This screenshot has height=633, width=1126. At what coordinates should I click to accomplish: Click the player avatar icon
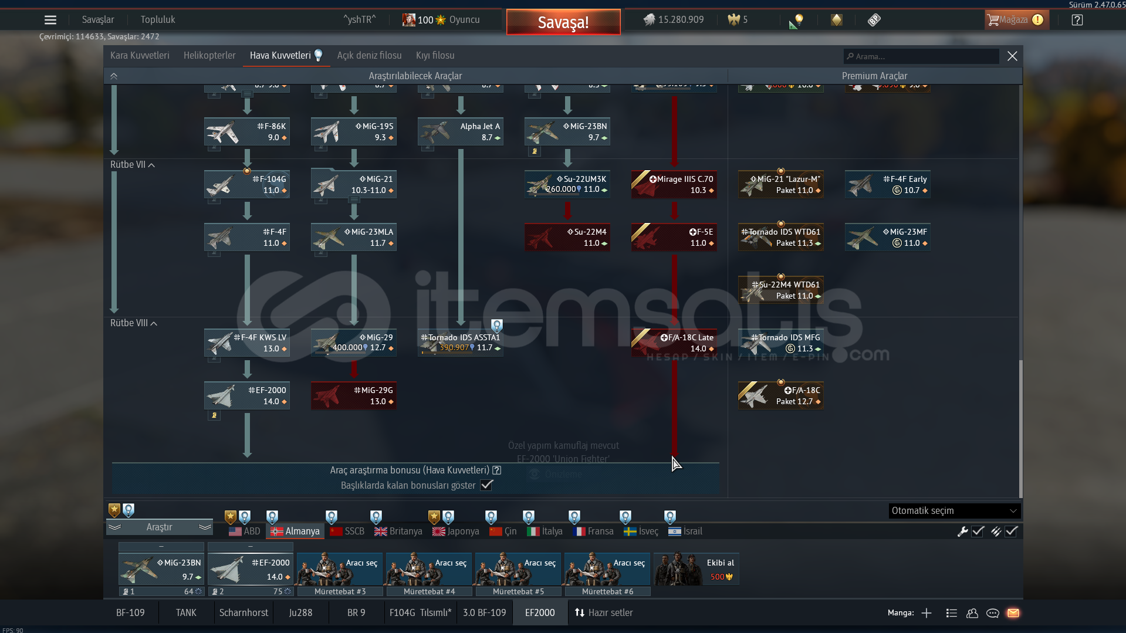pyautogui.click(x=408, y=20)
